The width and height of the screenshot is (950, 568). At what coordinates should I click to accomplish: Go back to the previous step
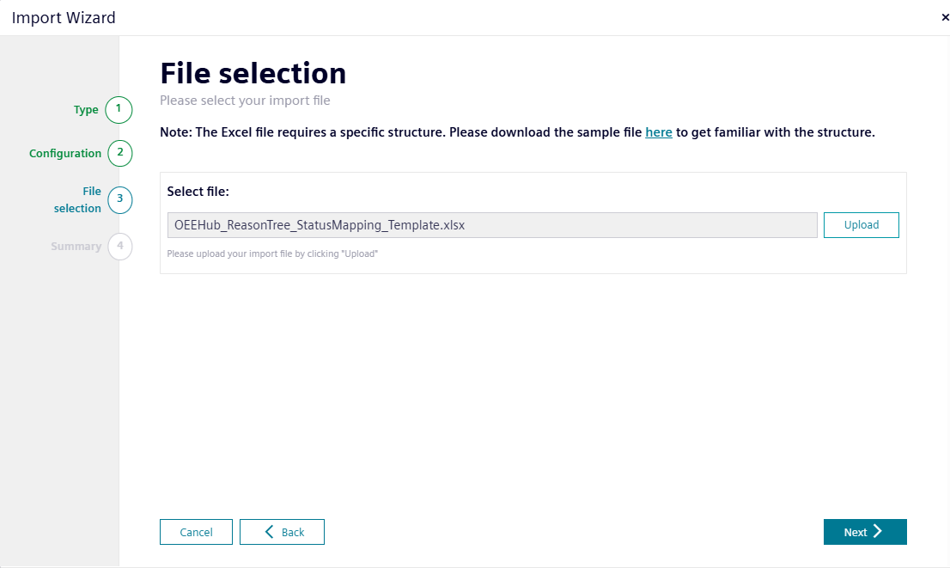coord(282,532)
